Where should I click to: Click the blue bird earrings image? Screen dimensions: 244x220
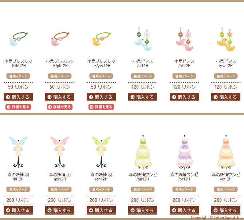click(x=143, y=39)
